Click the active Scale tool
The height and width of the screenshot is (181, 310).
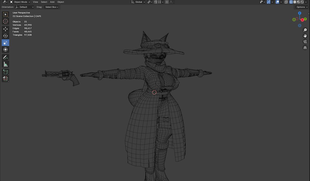(5, 43)
